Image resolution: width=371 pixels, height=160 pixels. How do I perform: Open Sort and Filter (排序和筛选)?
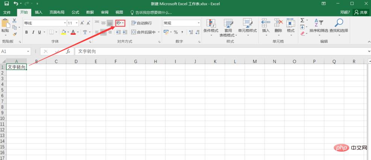(x=319, y=27)
